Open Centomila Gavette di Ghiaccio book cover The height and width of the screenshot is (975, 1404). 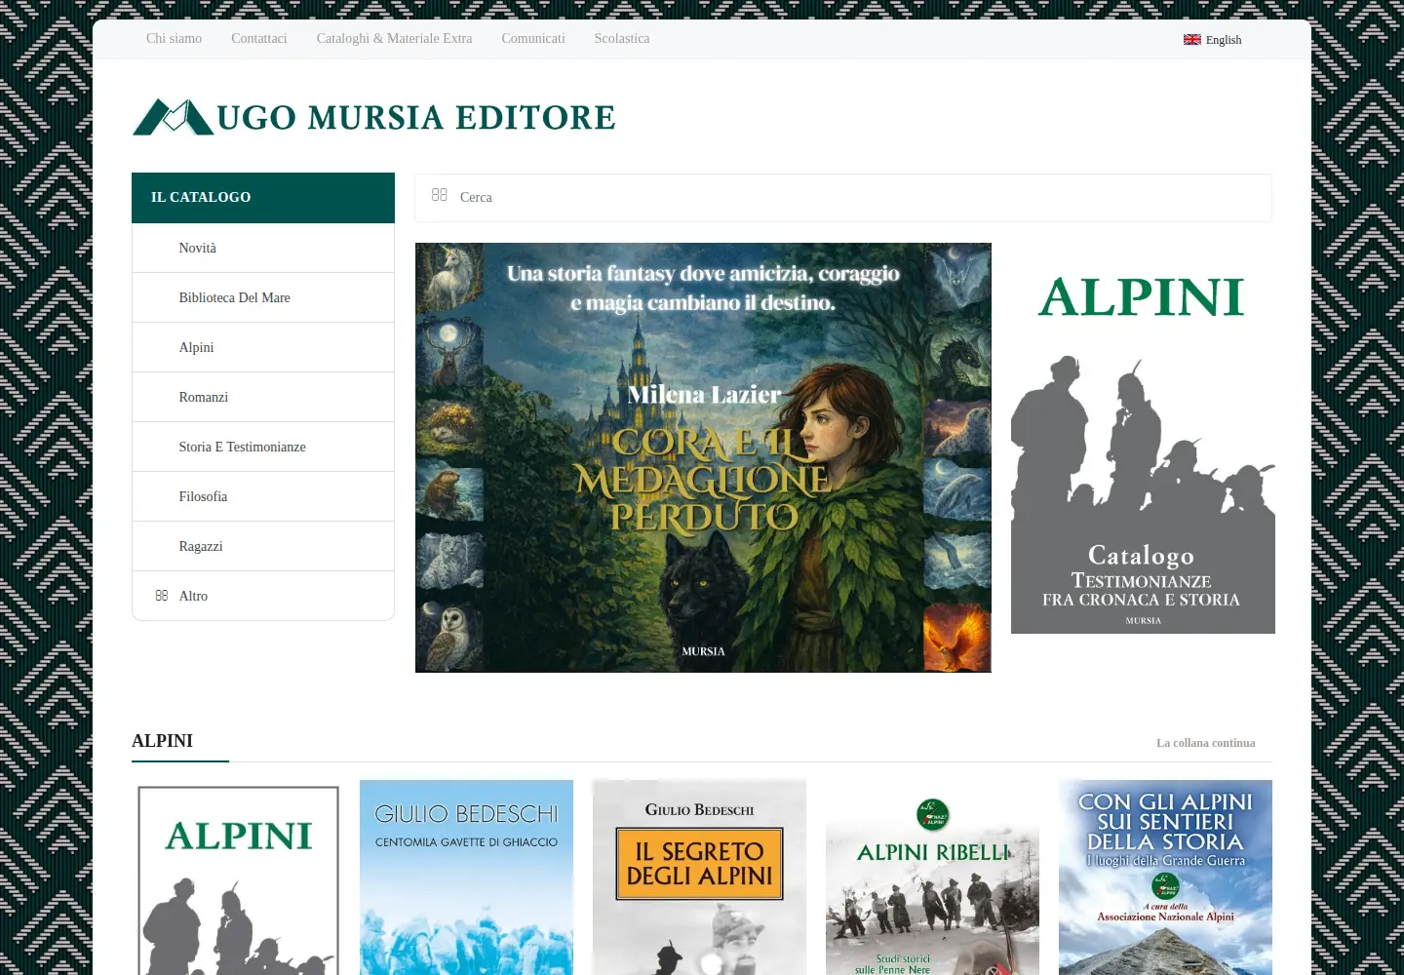point(466,877)
